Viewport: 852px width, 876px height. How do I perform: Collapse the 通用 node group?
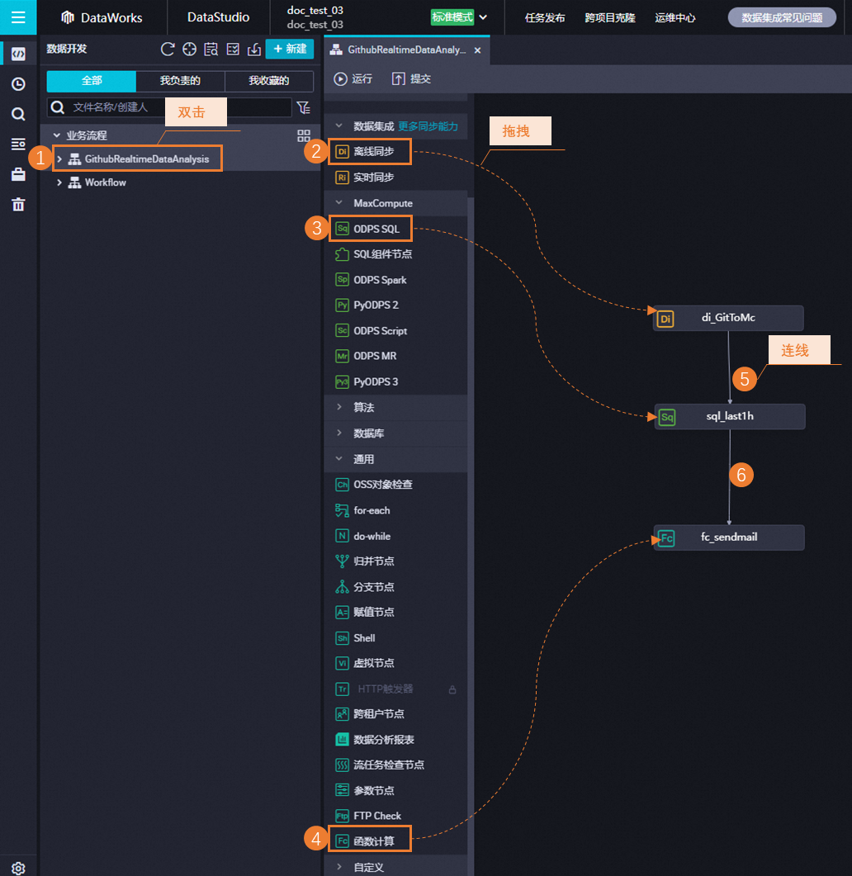tap(338, 459)
